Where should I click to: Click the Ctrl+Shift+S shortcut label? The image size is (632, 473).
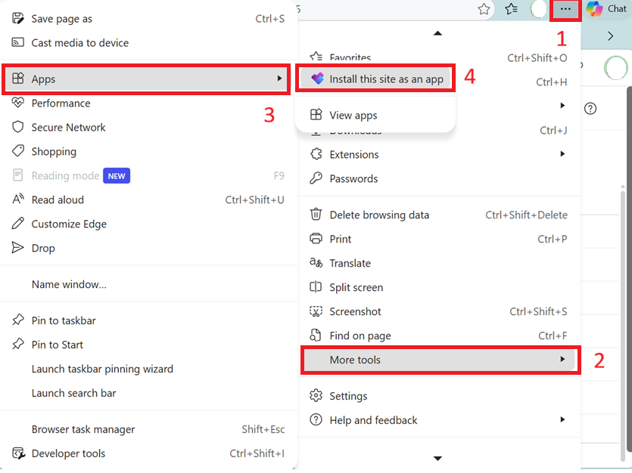coord(538,312)
